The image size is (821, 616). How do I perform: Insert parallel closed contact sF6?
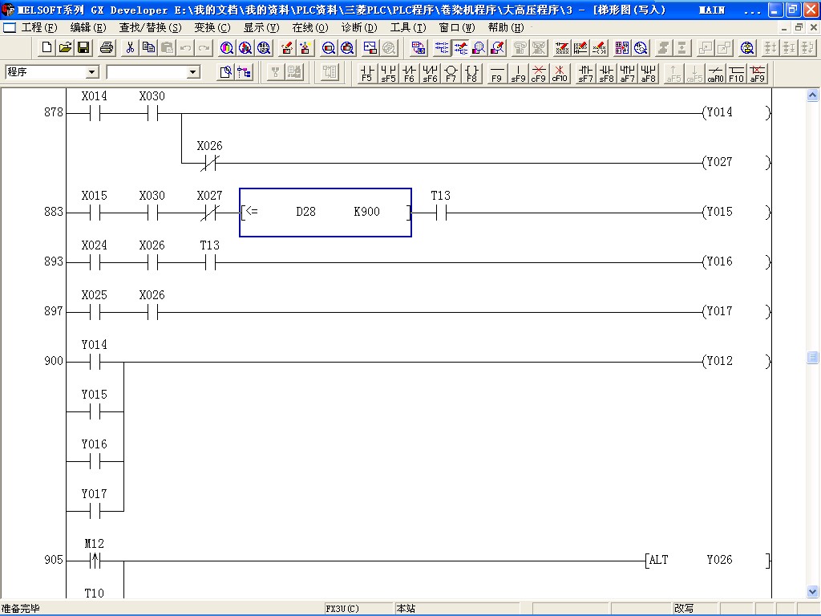pyautogui.click(x=430, y=73)
